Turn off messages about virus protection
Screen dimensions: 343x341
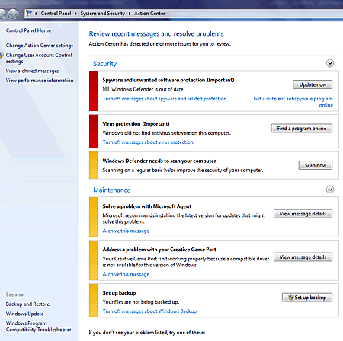(148, 142)
